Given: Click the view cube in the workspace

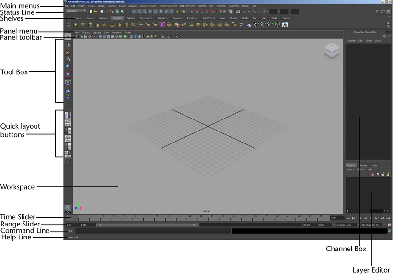Looking at the screenshot, I should click(x=332, y=50).
